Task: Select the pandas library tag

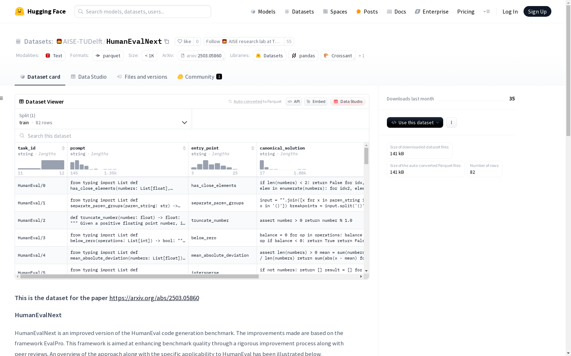Action: [x=303, y=56]
